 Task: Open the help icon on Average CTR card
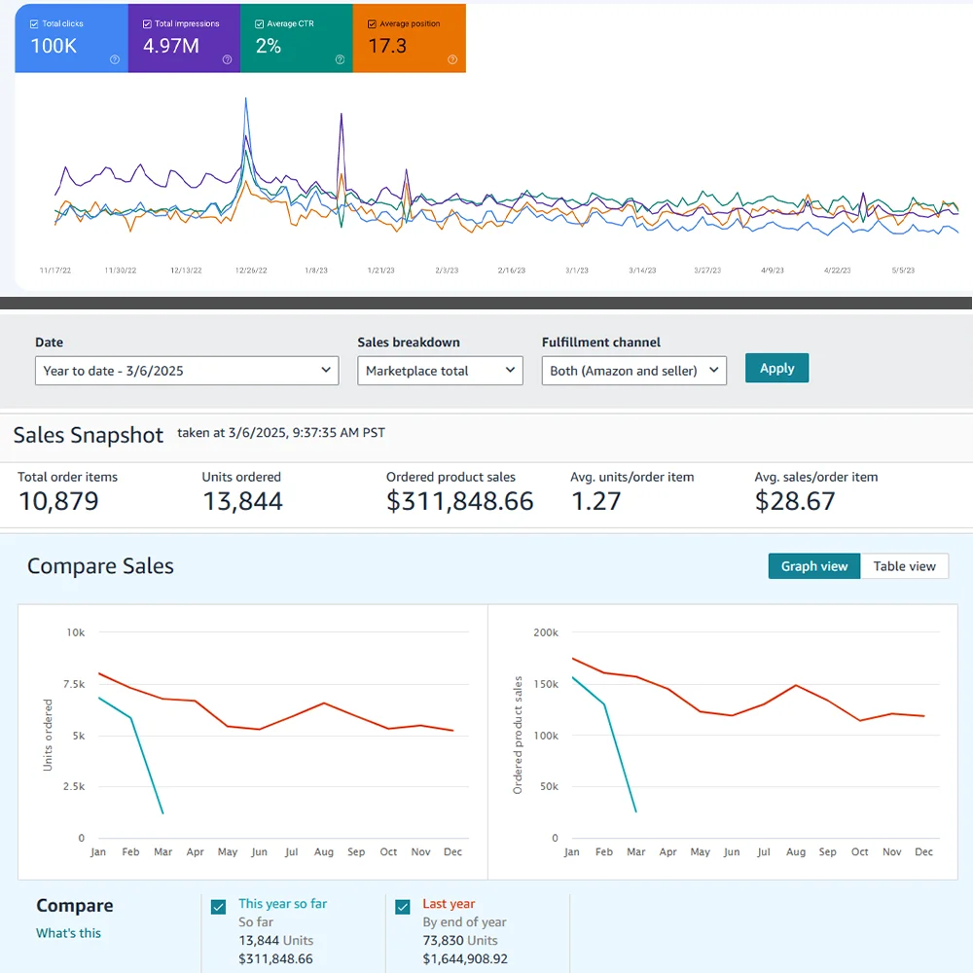point(340,59)
